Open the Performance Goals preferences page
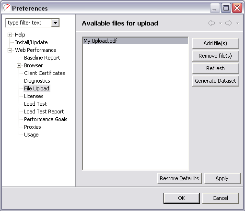 coord(46,119)
